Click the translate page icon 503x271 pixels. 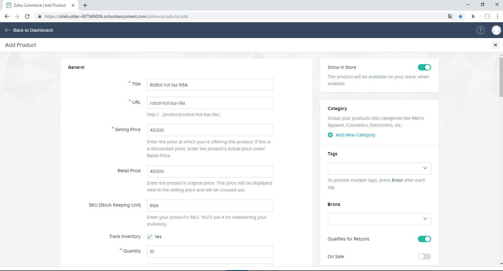click(x=450, y=16)
